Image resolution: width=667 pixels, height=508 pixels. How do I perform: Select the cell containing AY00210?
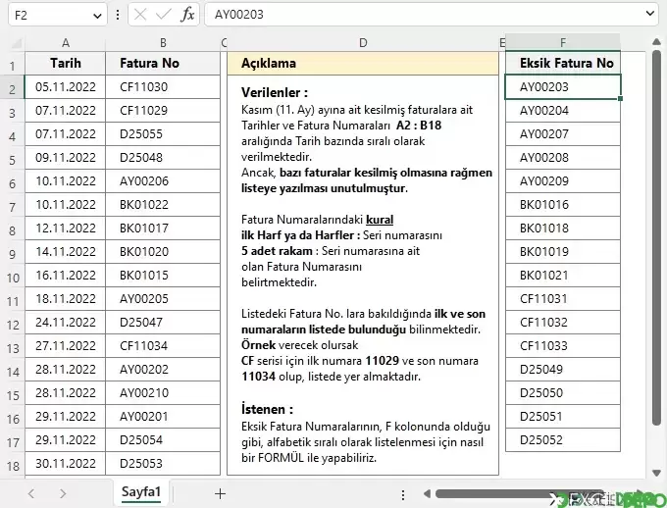[163, 393]
